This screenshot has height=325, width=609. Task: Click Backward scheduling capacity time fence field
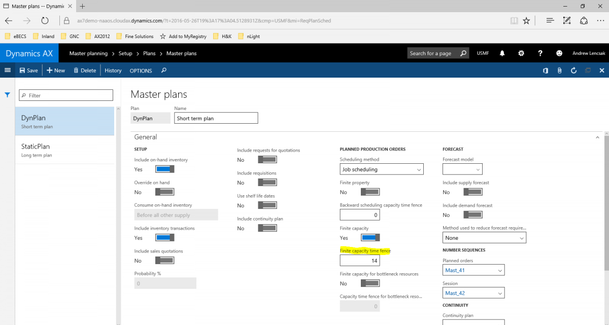coord(360,215)
